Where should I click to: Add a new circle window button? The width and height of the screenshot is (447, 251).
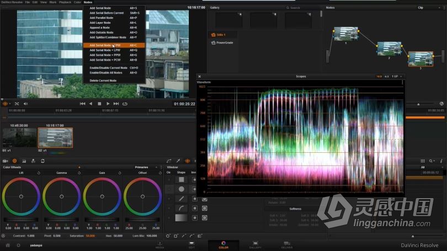coord(168,236)
